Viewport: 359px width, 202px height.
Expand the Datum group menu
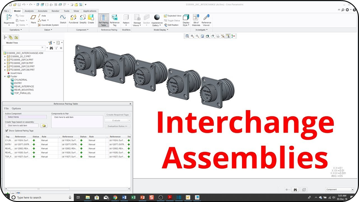pyautogui.click(x=48, y=30)
